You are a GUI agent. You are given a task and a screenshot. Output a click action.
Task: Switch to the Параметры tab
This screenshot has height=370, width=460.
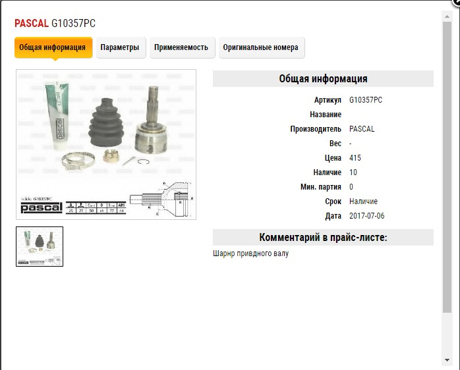pos(121,47)
